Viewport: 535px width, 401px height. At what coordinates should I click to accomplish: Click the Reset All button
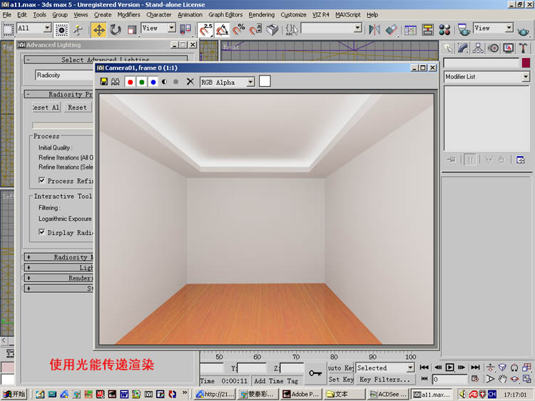click(46, 108)
